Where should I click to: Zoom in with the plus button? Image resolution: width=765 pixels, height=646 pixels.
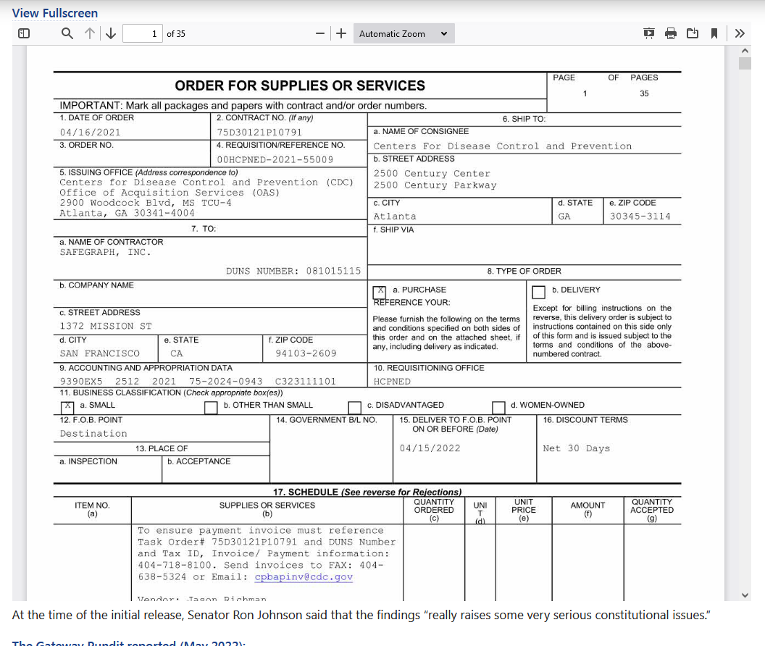[341, 33]
